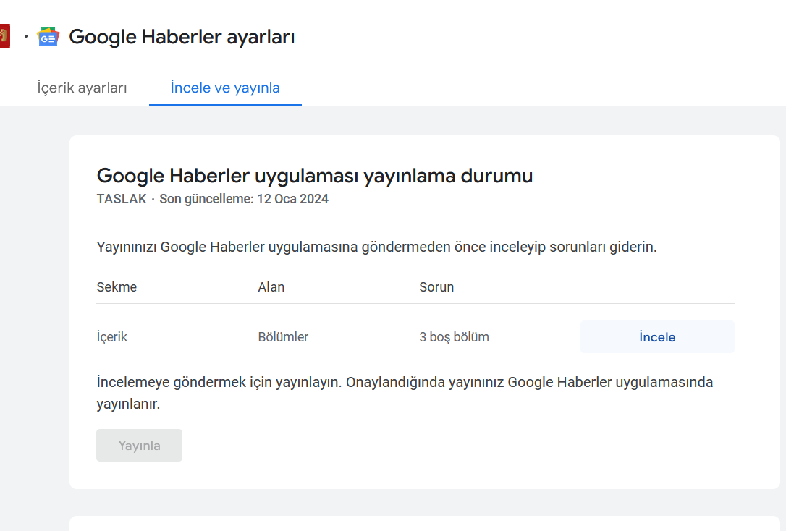Click the disabled Yayınla button

click(140, 446)
